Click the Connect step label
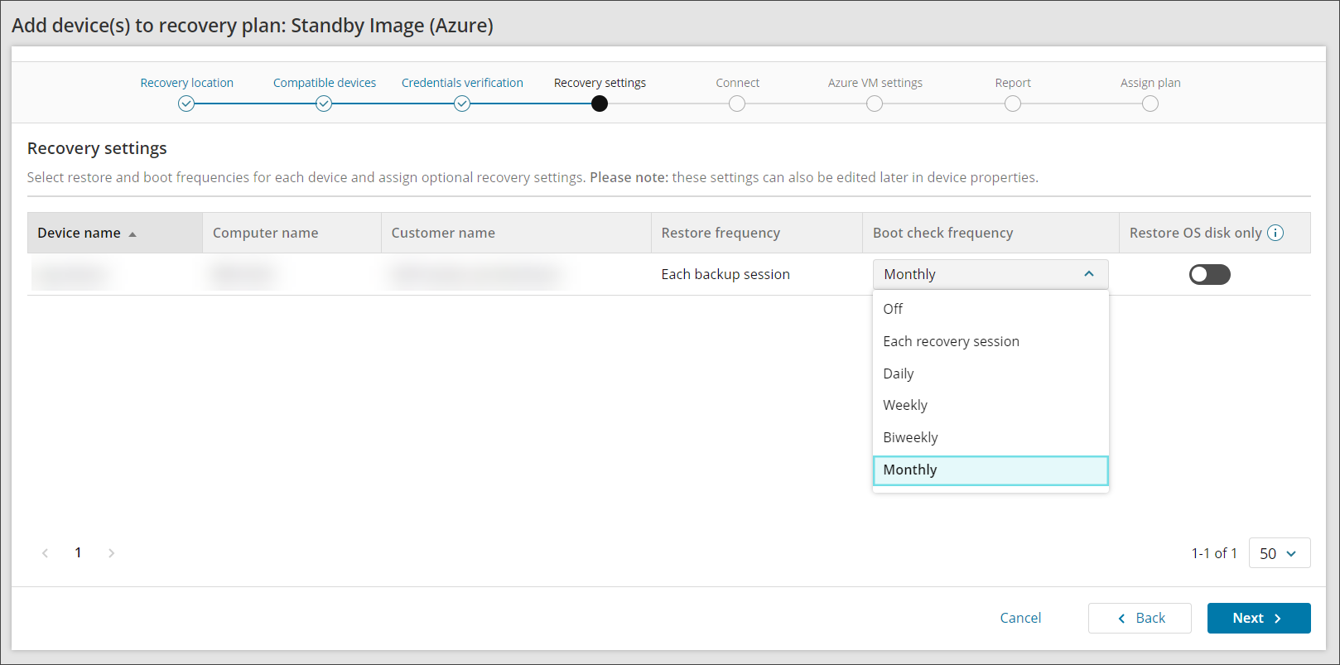The image size is (1340, 665). point(737,83)
